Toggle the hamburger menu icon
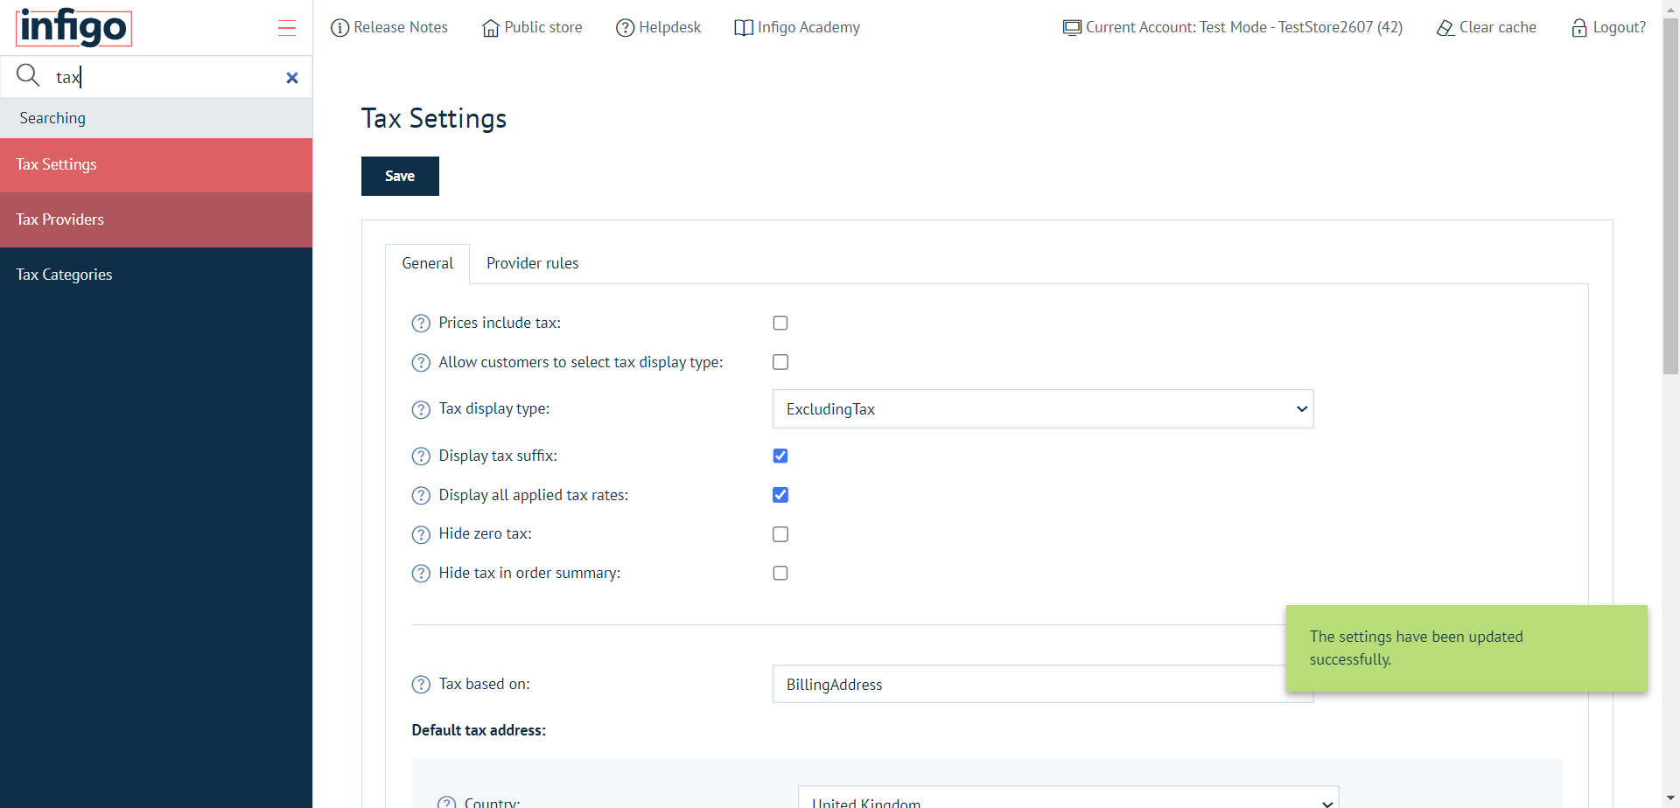This screenshot has height=808, width=1680. (x=287, y=28)
